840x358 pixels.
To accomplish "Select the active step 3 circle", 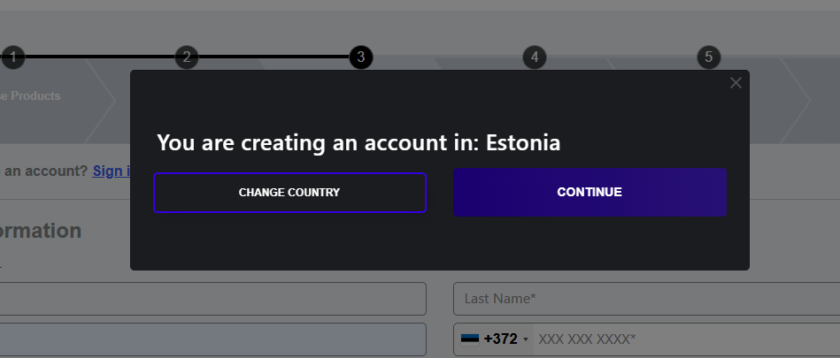I will tap(360, 57).
